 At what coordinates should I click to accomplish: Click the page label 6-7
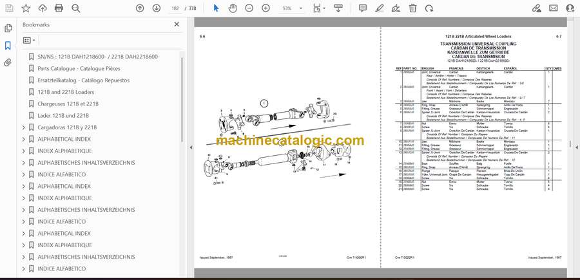pos(559,37)
